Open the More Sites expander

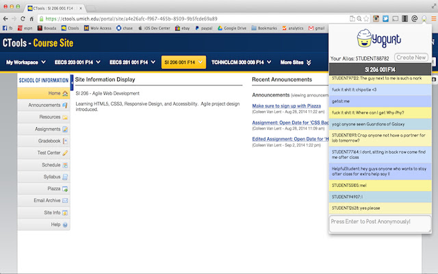click(x=296, y=62)
